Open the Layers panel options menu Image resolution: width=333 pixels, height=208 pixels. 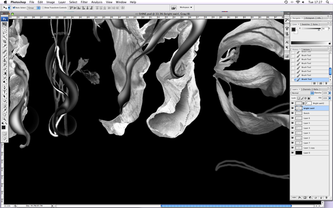(330, 89)
